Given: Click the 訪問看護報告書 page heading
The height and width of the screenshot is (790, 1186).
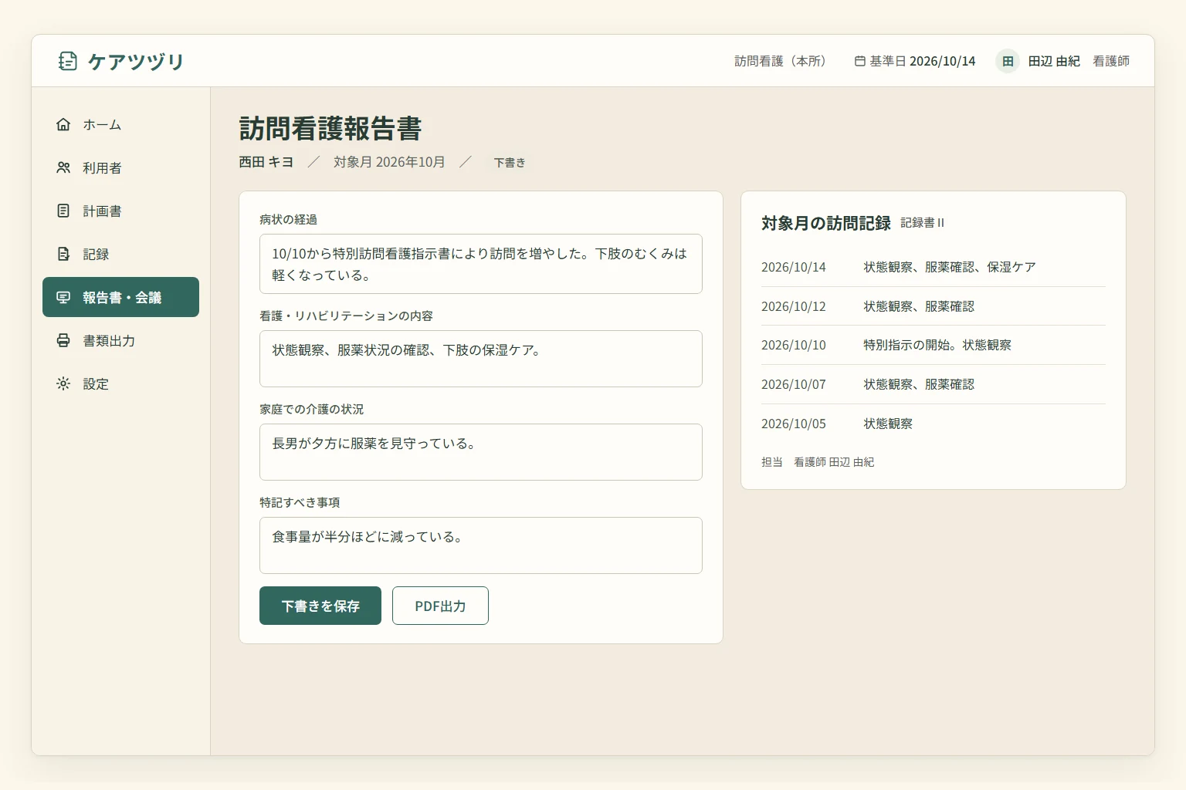Looking at the screenshot, I should point(330,128).
